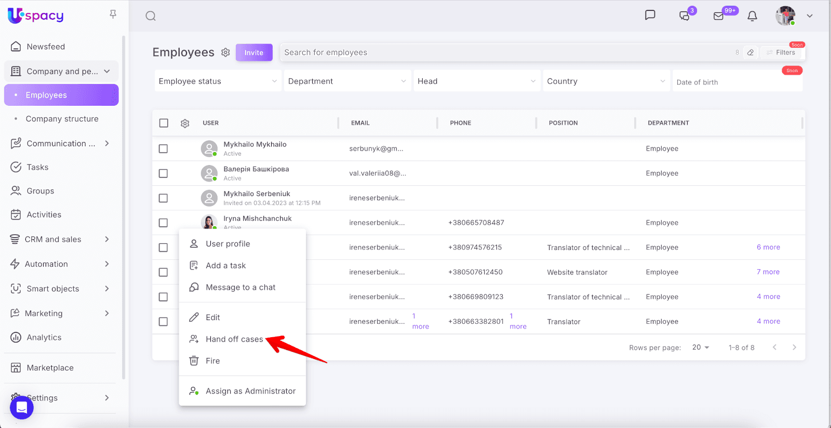Open the Employee status dropdown
831x428 pixels.
tap(218, 81)
